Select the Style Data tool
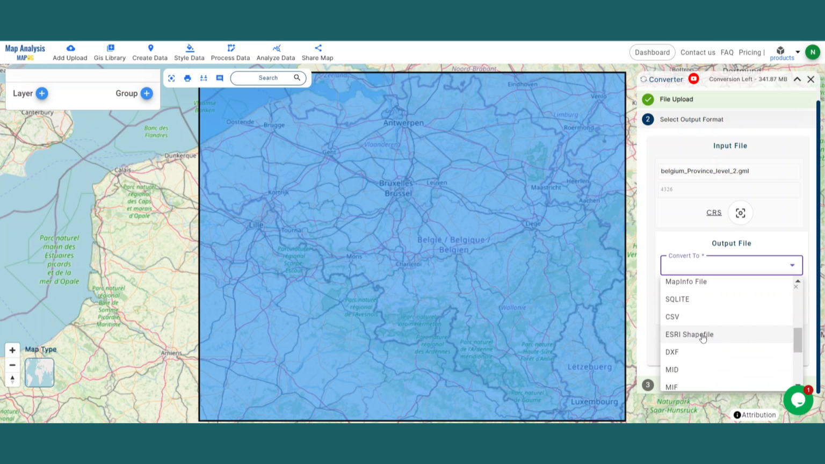Image resolution: width=825 pixels, height=464 pixels. pos(189,52)
